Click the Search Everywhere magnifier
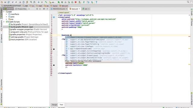Viewport: 193px width, 108px height. 188,2
